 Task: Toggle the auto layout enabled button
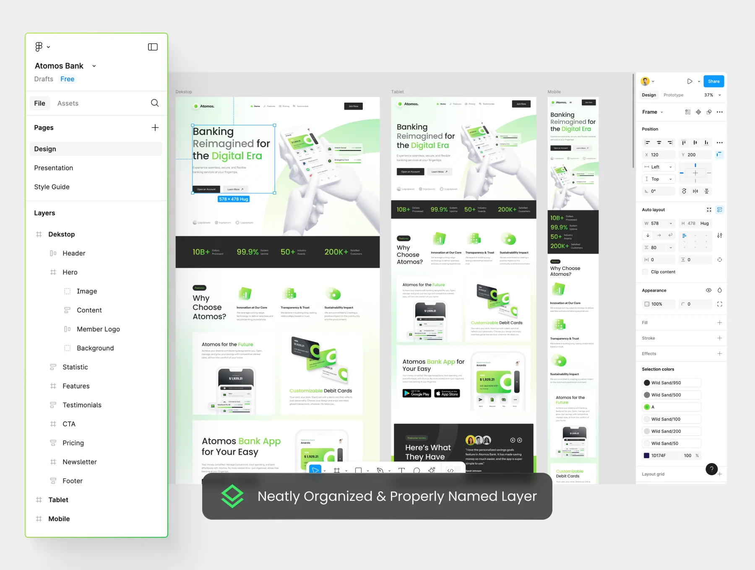[720, 210]
